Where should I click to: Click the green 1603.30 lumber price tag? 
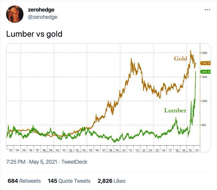[x=205, y=72]
